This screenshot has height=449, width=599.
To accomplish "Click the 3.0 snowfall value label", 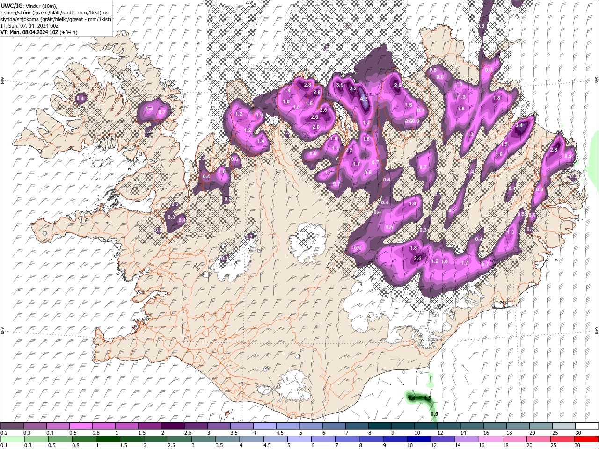I will coord(340,85).
